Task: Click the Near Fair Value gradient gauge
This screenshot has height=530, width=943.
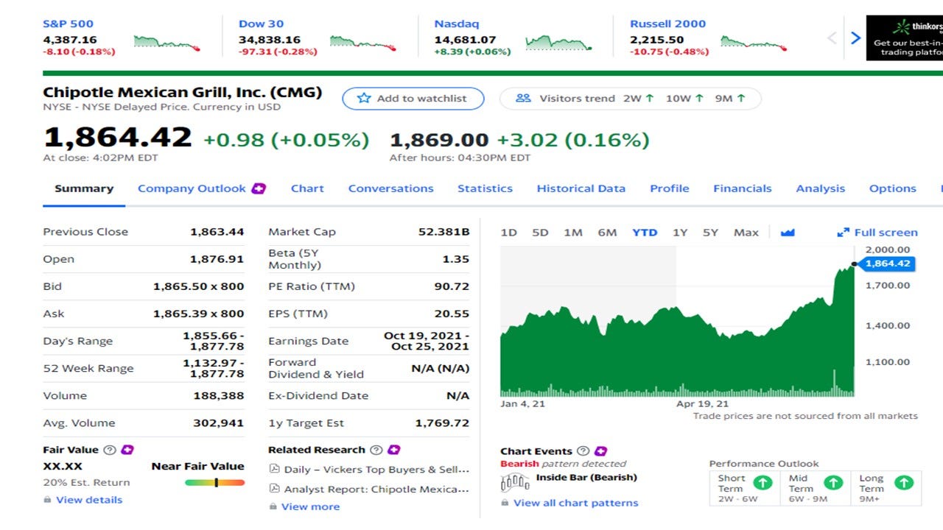Action: point(214,483)
